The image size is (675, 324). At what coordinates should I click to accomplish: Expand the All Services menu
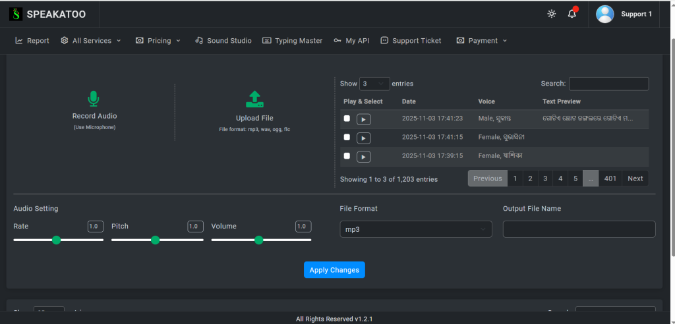(91, 41)
